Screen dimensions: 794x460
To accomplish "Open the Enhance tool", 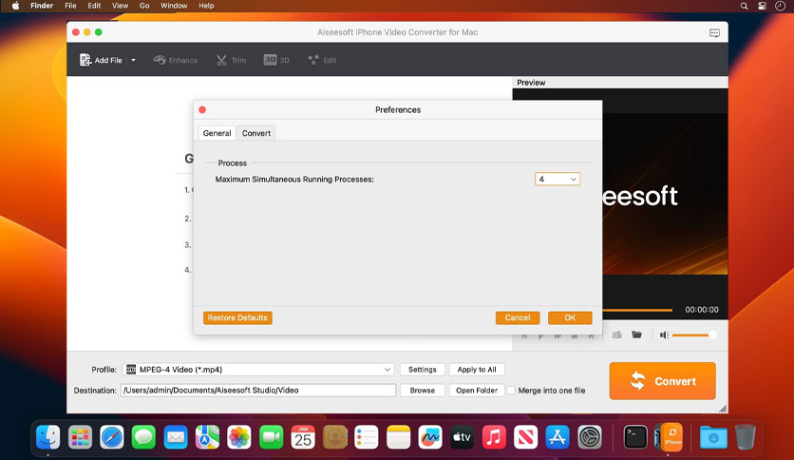I will 175,60.
